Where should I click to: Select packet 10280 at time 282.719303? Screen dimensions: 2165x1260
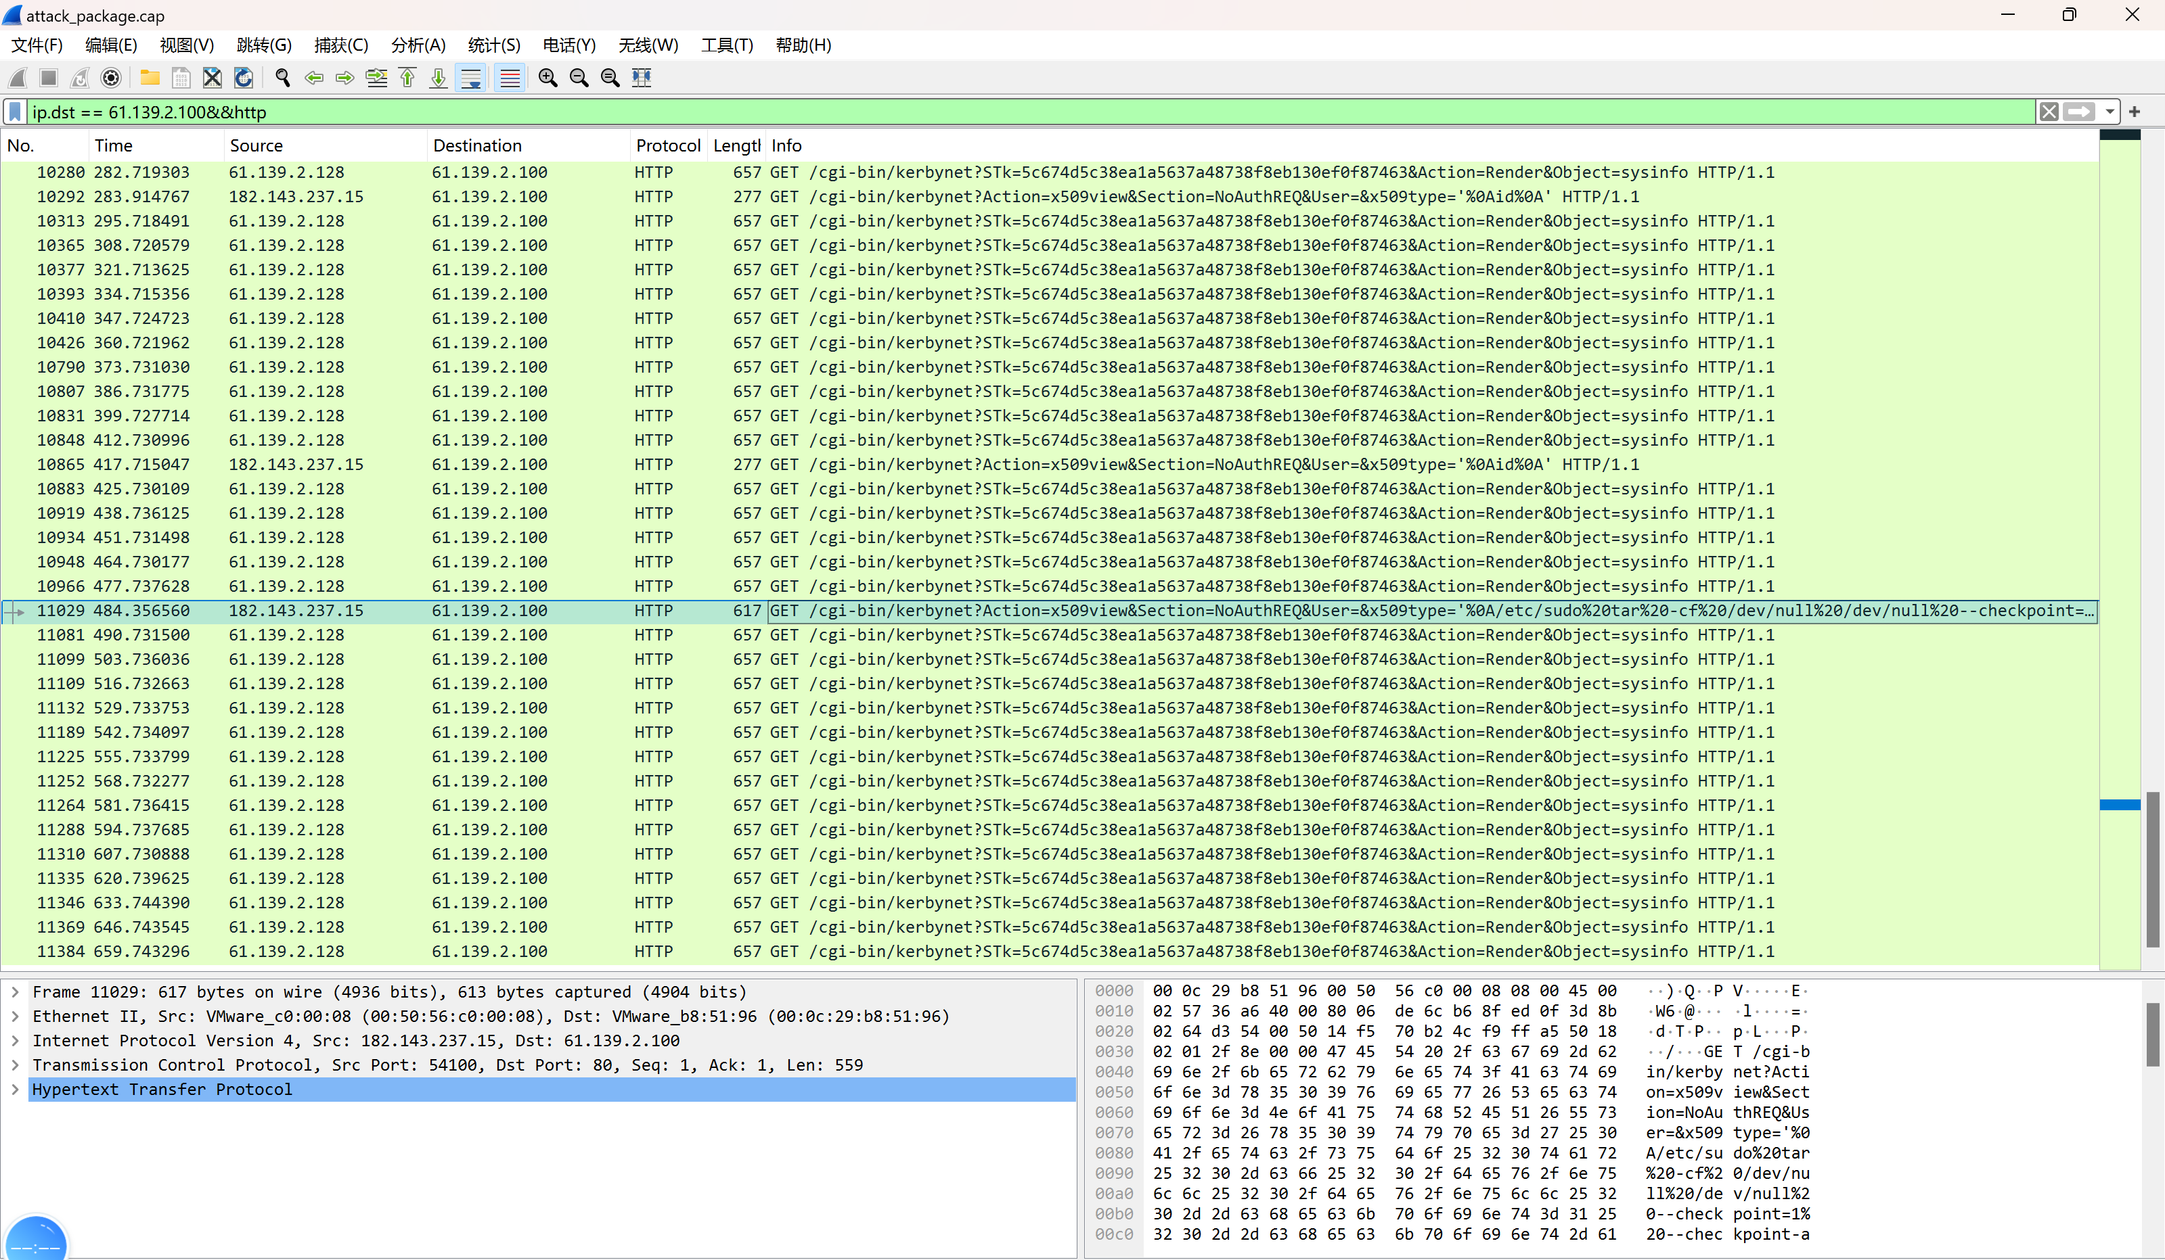pos(1049,172)
